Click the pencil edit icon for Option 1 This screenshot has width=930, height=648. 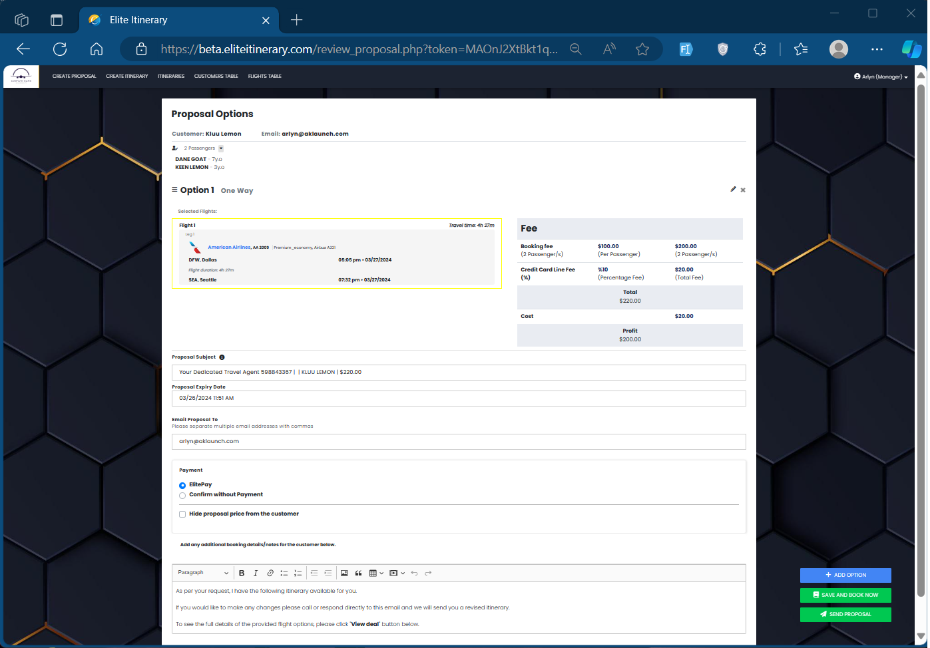click(733, 190)
